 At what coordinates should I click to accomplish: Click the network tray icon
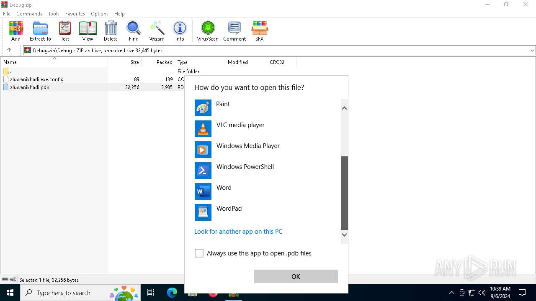pyautogui.click(x=472, y=293)
